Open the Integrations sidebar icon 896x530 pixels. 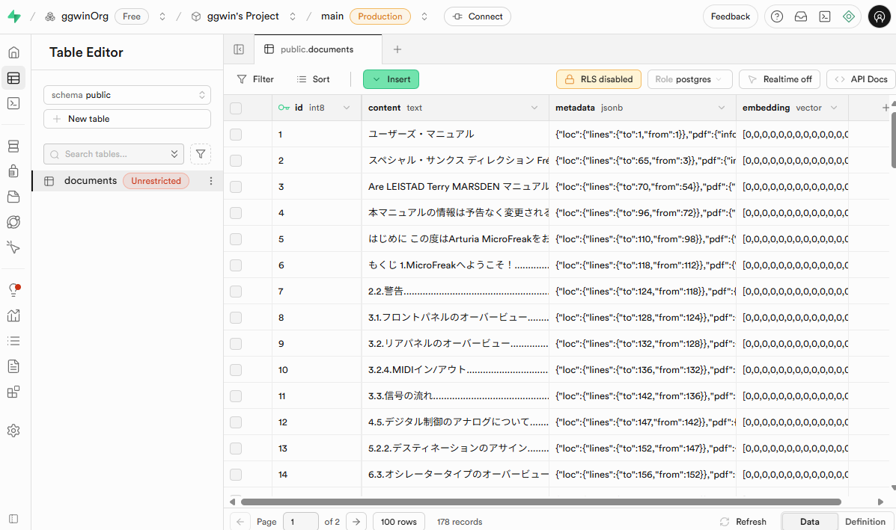point(13,392)
